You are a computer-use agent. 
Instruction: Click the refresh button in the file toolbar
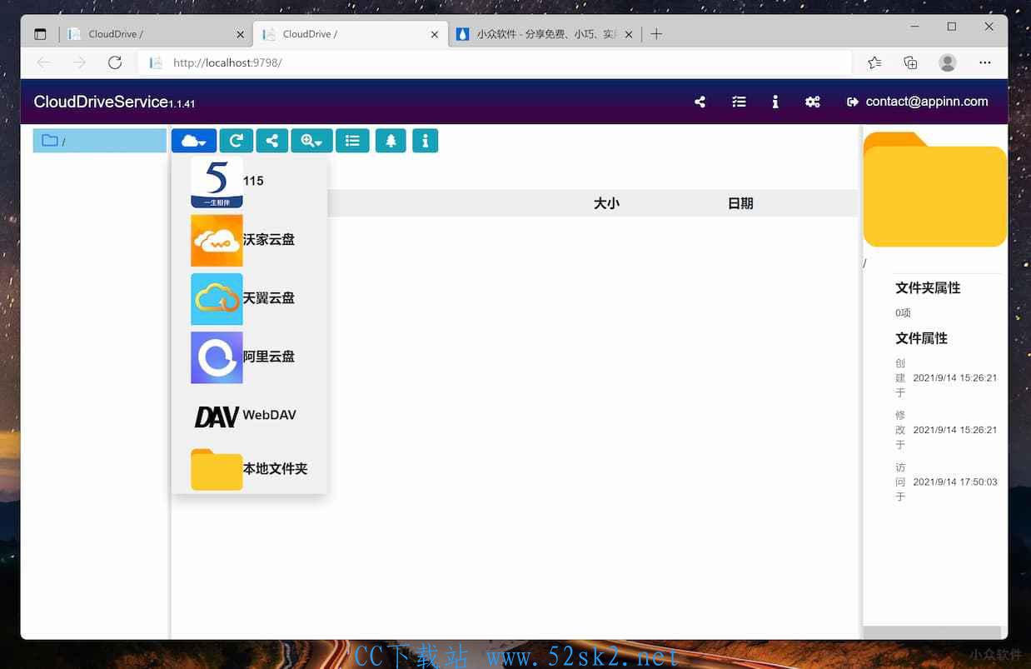tap(237, 141)
